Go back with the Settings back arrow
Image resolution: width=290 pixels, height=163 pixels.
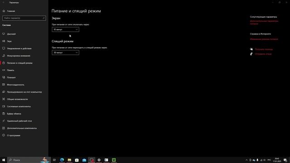3,3
